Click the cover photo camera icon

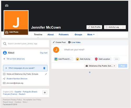pyautogui.click(x=7, y=6)
